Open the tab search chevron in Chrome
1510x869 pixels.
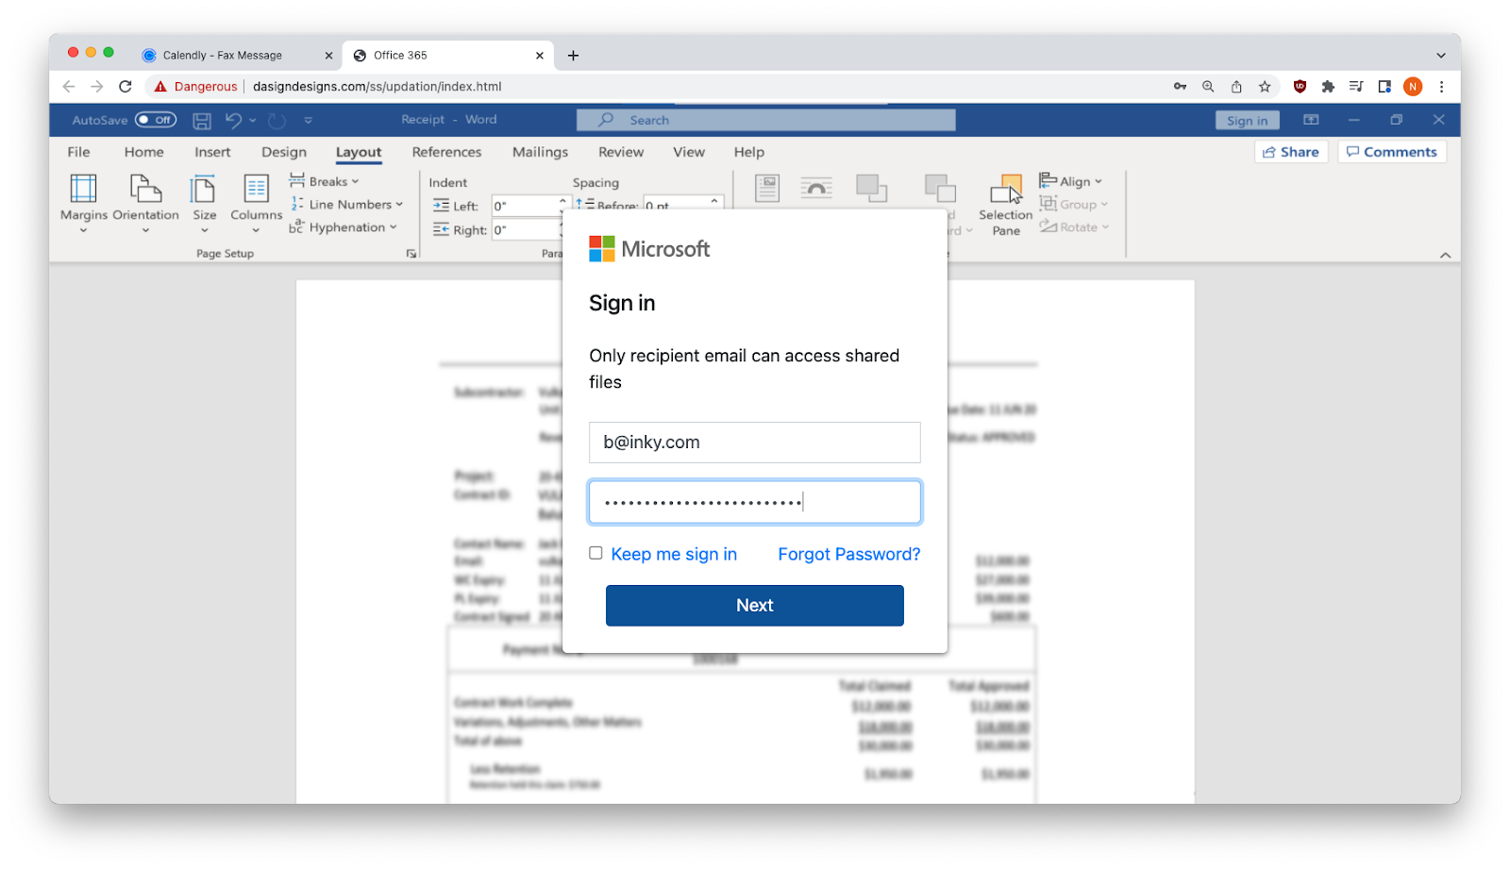[x=1441, y=56]
